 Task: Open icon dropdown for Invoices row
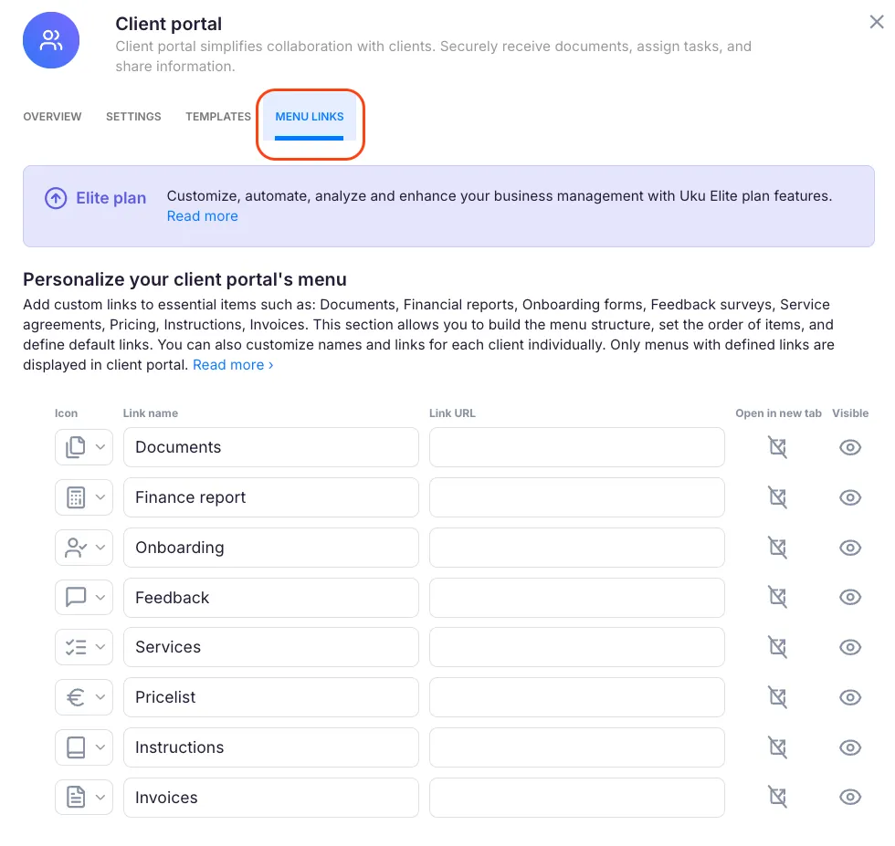tap(84, 798)
